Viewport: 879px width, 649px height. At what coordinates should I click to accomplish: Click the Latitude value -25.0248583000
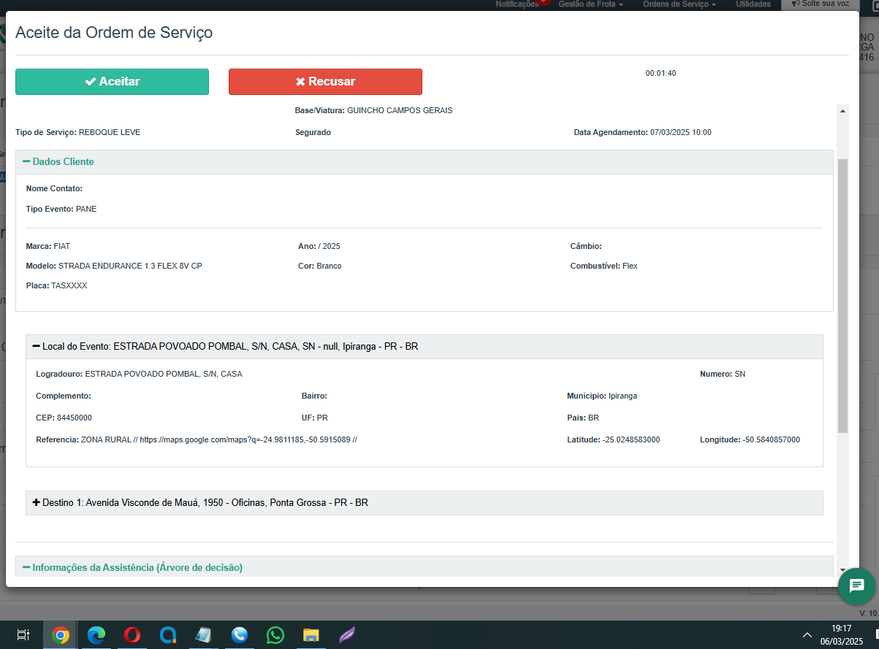click(631, 440)
